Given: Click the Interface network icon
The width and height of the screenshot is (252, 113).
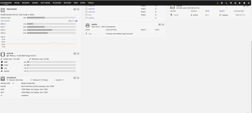Looking at the screenshot, I should coord(3,78).
